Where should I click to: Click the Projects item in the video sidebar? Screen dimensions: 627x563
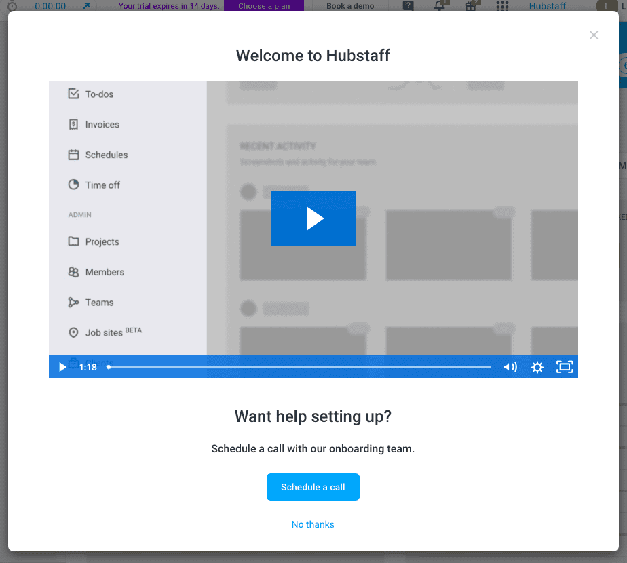click(94, 241)
